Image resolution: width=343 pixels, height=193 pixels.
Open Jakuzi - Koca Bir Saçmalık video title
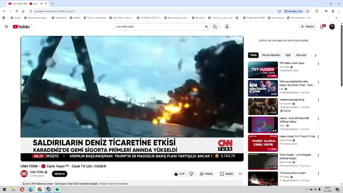(x=294, y=120)
